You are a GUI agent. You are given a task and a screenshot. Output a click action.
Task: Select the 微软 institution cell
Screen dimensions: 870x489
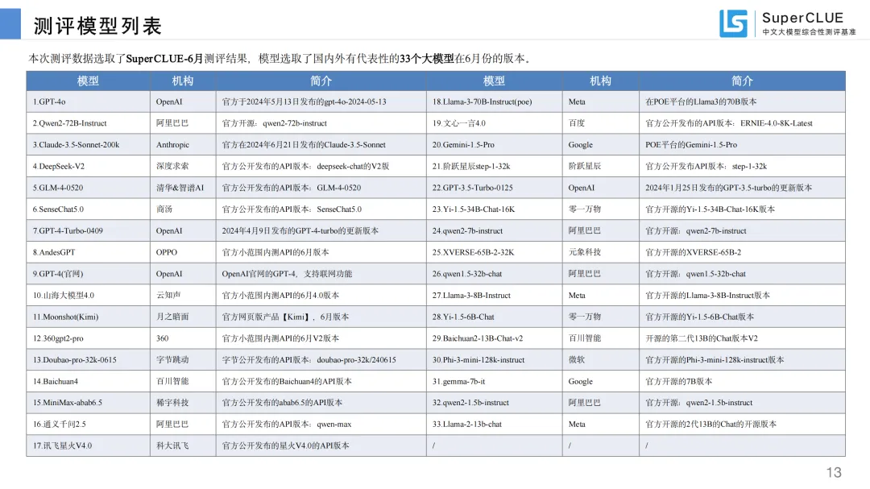[x=601, y=359]
